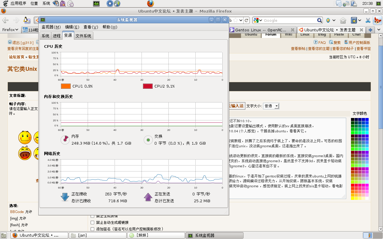This screenshot has width=383, height=239.
Task: Launch System Monitor from the top panel
Action: click(x=96, y=4)
